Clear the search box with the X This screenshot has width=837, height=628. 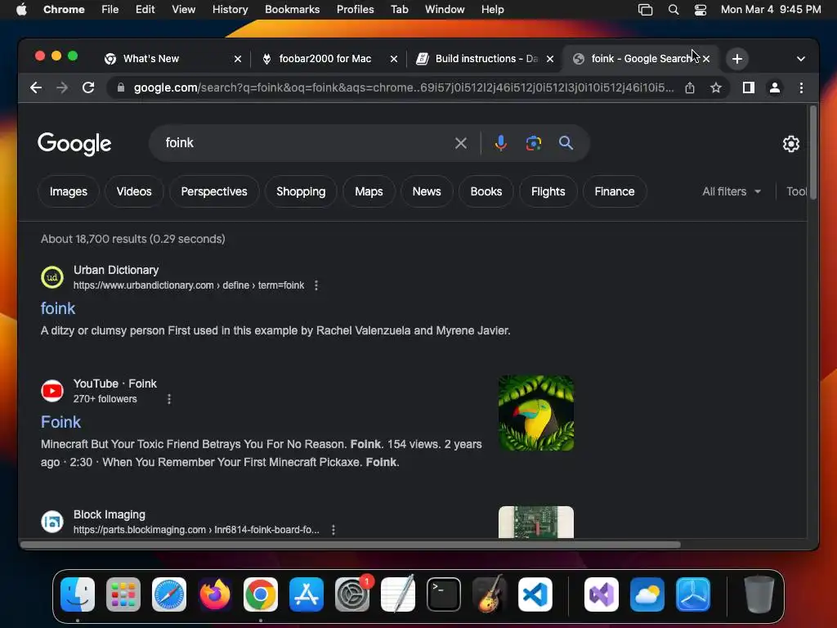(461, 143)
